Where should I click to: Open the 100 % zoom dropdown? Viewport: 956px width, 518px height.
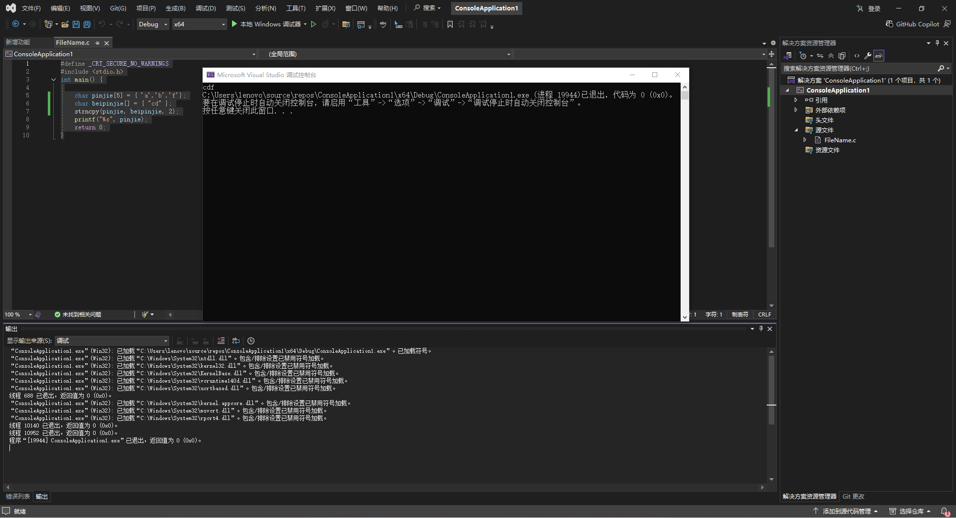click(x=18, y=314)
